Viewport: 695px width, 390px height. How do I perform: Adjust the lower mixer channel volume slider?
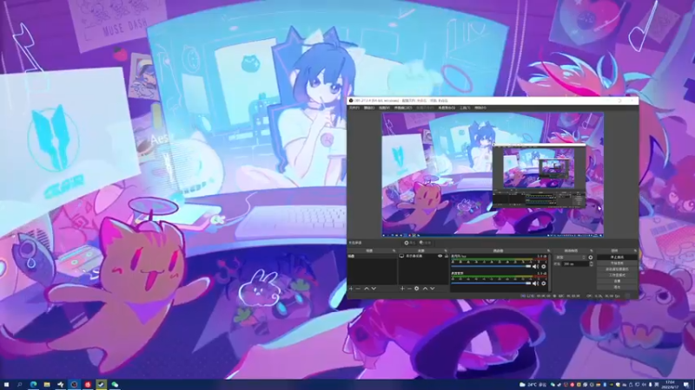(491, 283)
